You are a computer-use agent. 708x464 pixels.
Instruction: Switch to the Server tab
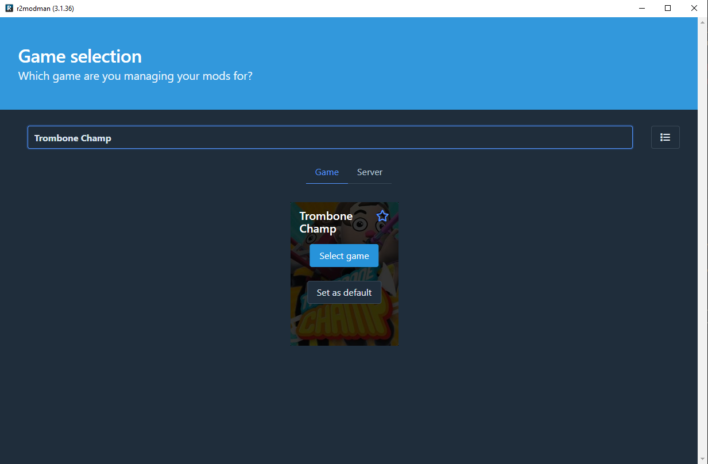pos(370,172)
